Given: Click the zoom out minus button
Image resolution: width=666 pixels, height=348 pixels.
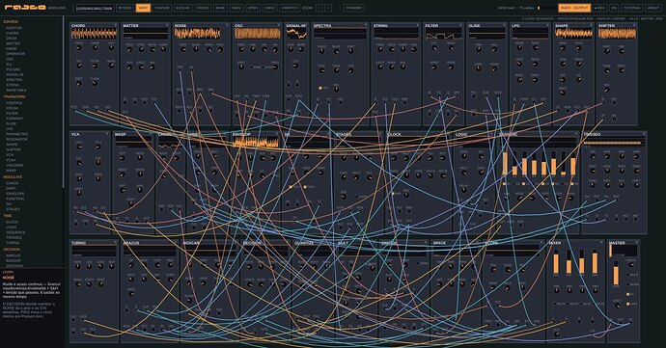Looking at the screenshot, I should pos(319,8).
